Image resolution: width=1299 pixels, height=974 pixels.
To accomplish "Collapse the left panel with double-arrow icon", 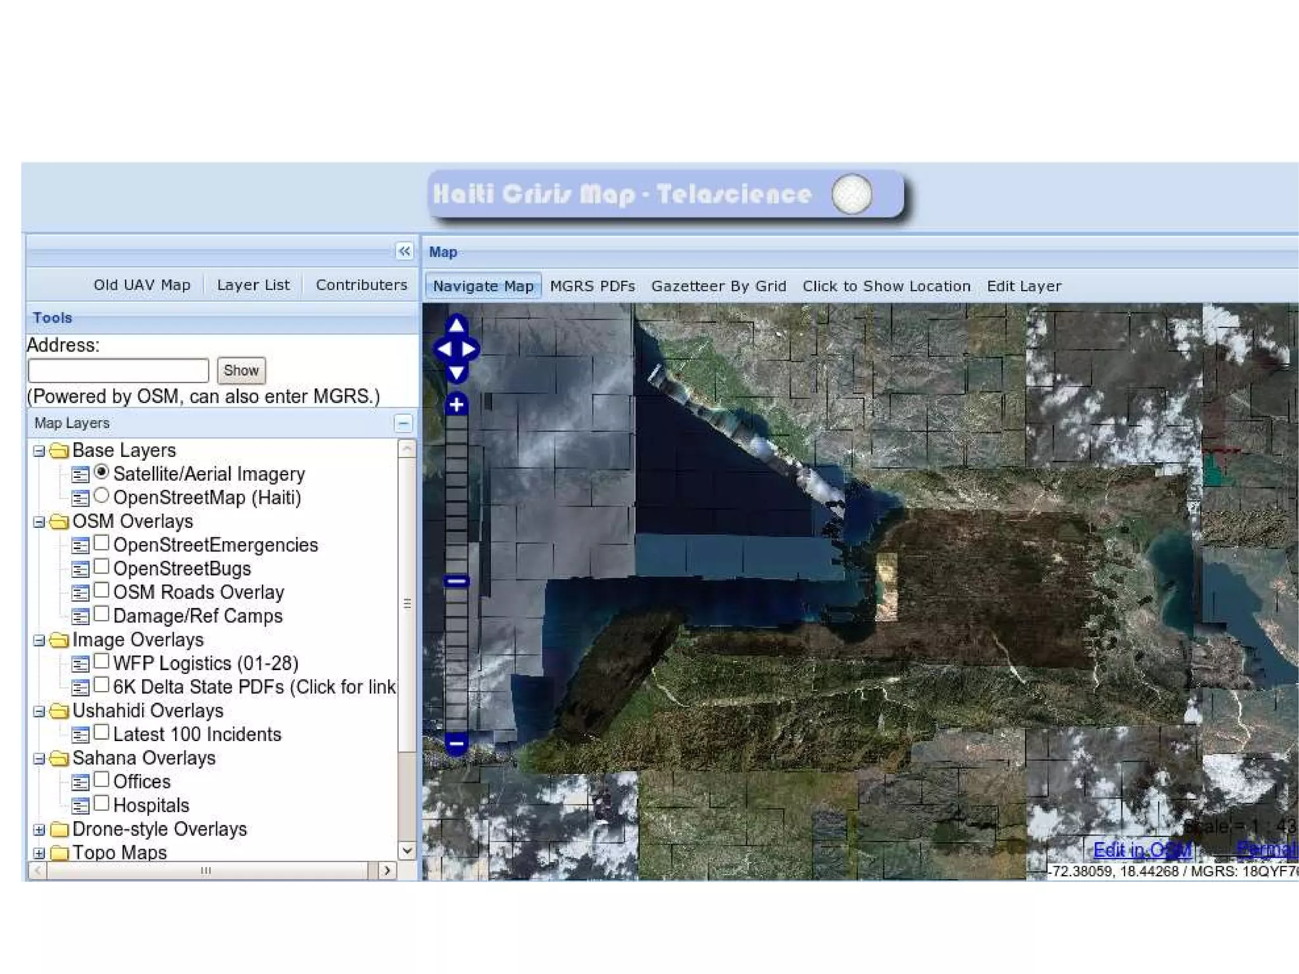I will coord(404,251).
